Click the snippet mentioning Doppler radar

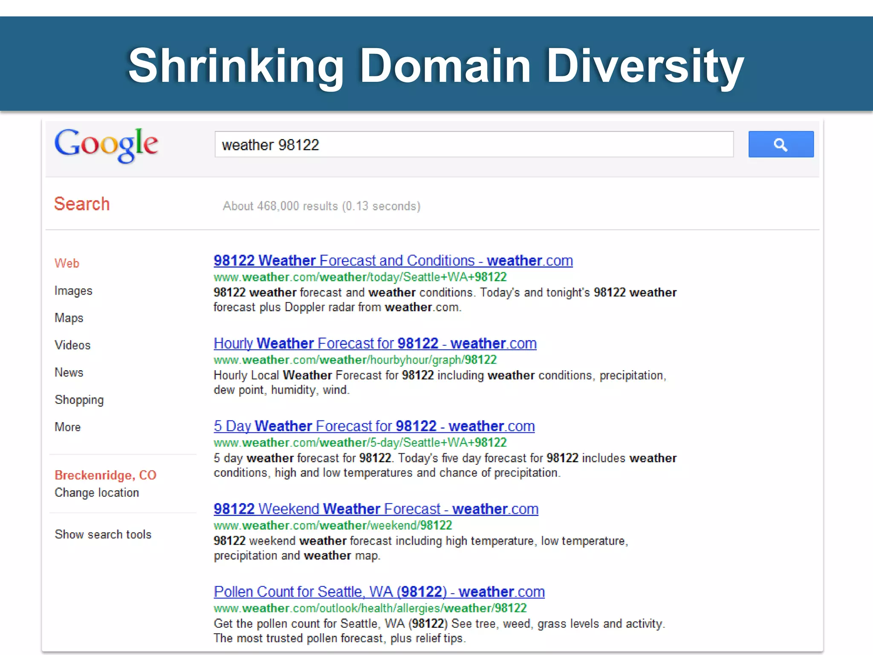click(x=445, y=300)
